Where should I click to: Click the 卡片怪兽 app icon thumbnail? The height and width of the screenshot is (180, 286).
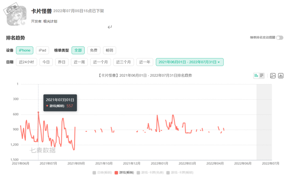(16, 16)
